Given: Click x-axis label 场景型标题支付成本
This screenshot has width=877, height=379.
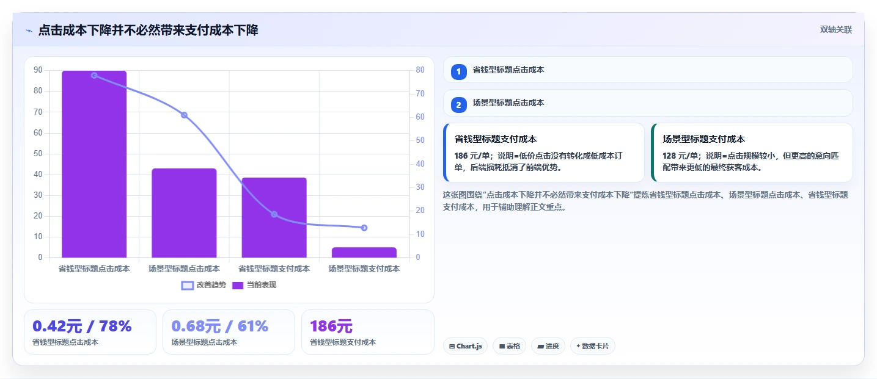Looking at the screenshot, I should tap(364, 269).
